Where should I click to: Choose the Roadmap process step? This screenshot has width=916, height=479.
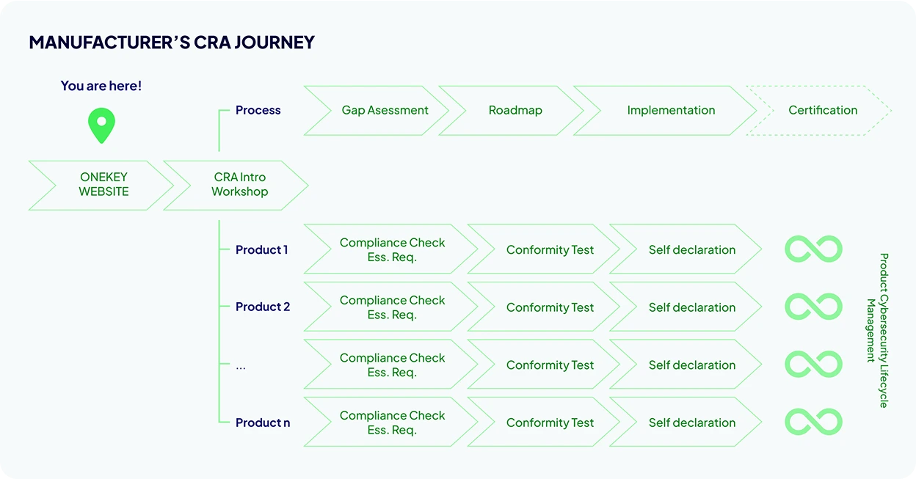click(512, 111)
